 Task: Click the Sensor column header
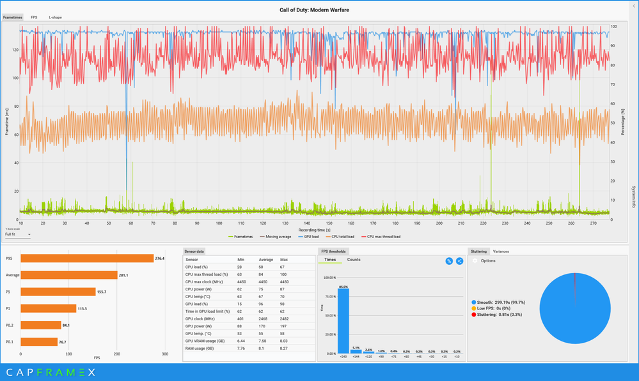(x=191, y=259)
